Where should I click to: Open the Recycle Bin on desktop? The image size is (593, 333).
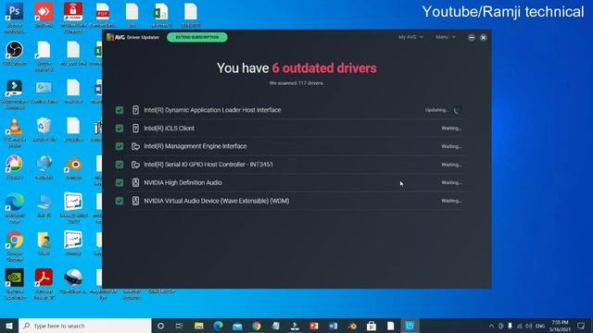point(44,129)
